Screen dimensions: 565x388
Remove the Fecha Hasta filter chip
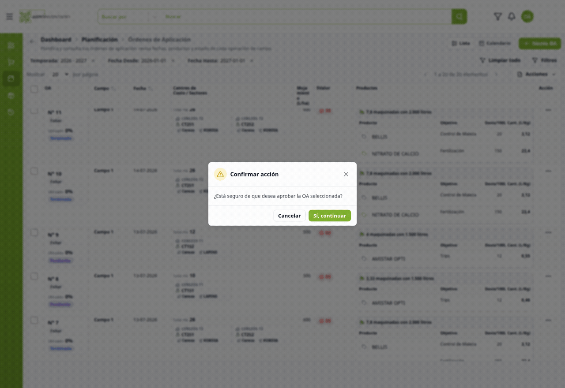coord(252,60)
